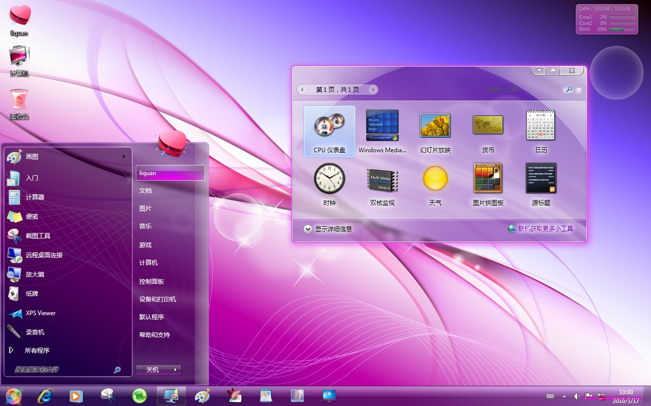The width and height of the screenshot is (651, 406).
Task: Click the action center flag tray icon
Action: pos(589,396)
